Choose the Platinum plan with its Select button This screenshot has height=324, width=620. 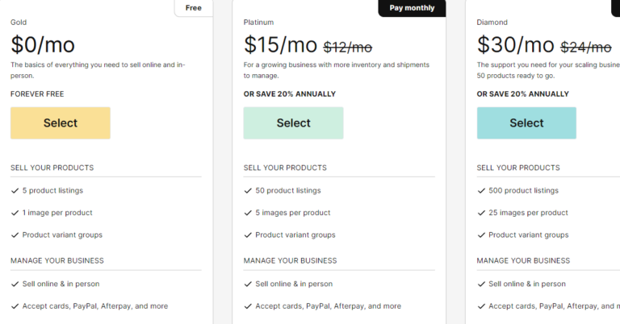293,123
